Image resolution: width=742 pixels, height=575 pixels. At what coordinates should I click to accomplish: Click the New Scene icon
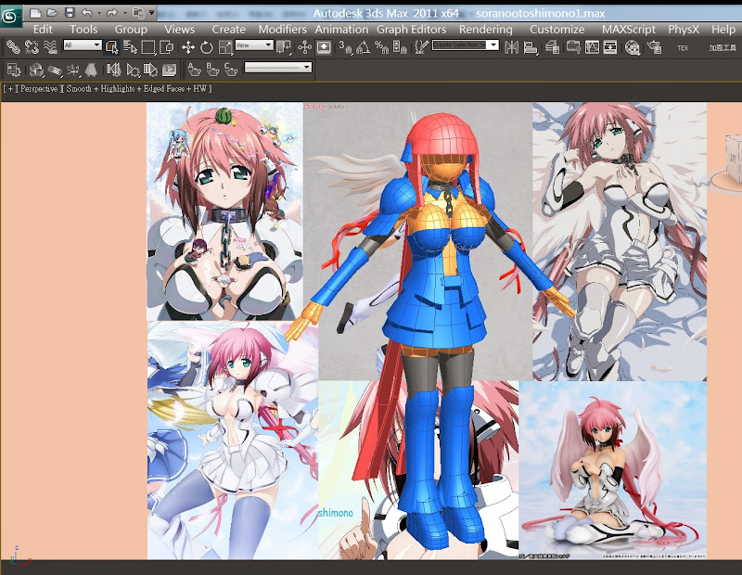pos(35,13)
